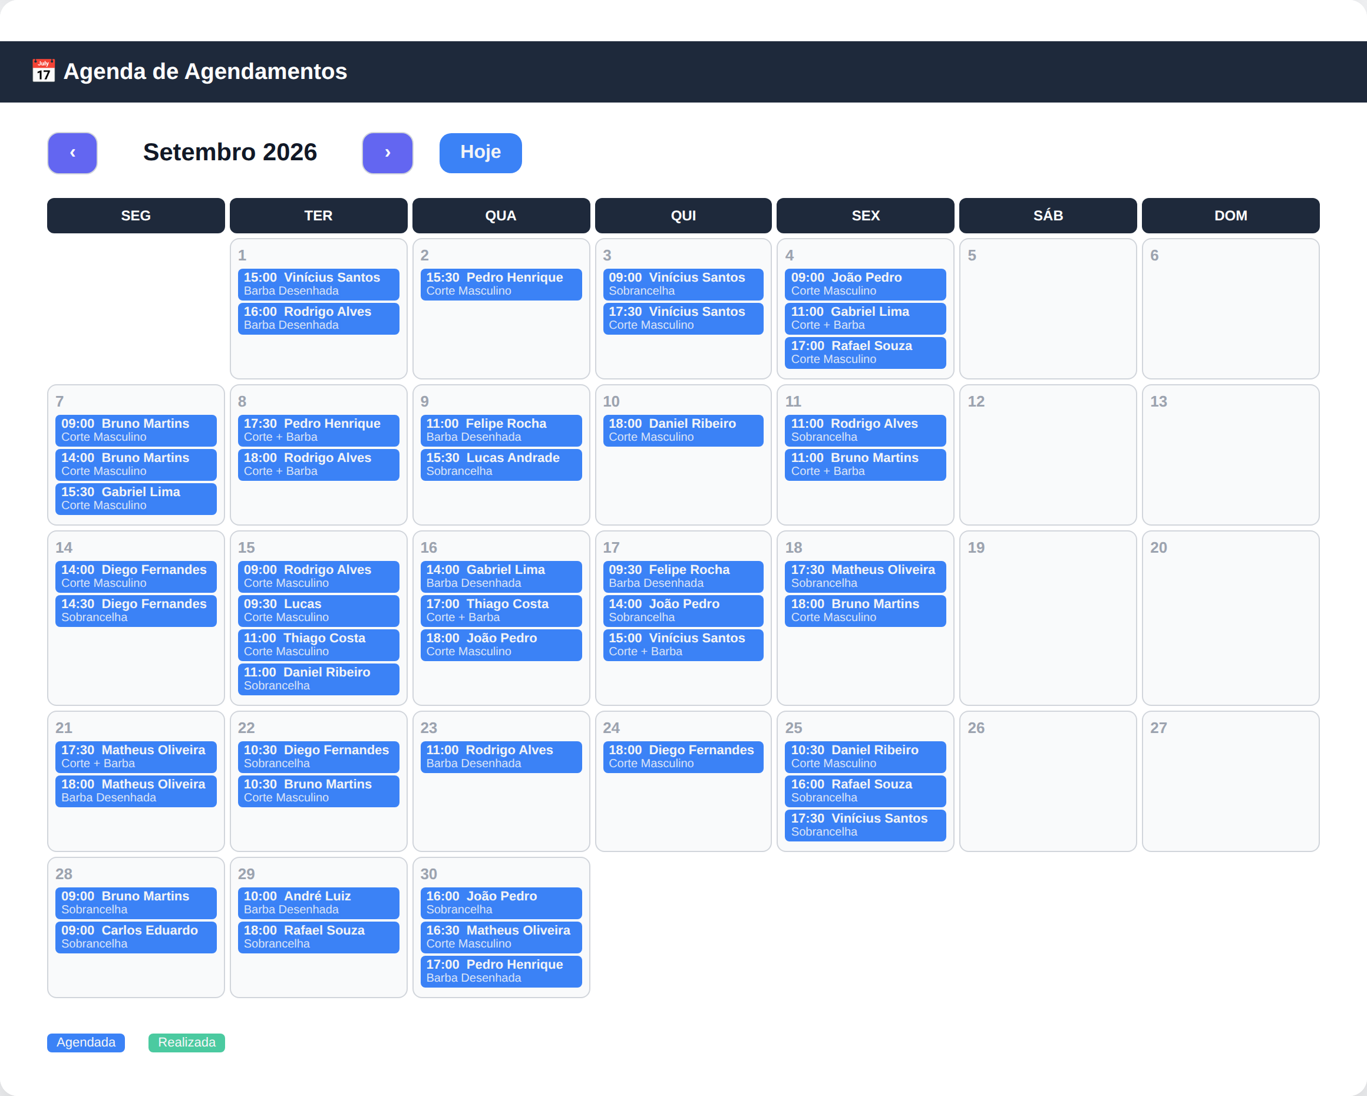Open 14:00 João Pedro Sobrancelha appointment
Image resolution: width=1367 pixels, height=1096 pixels.
[683, 611]
